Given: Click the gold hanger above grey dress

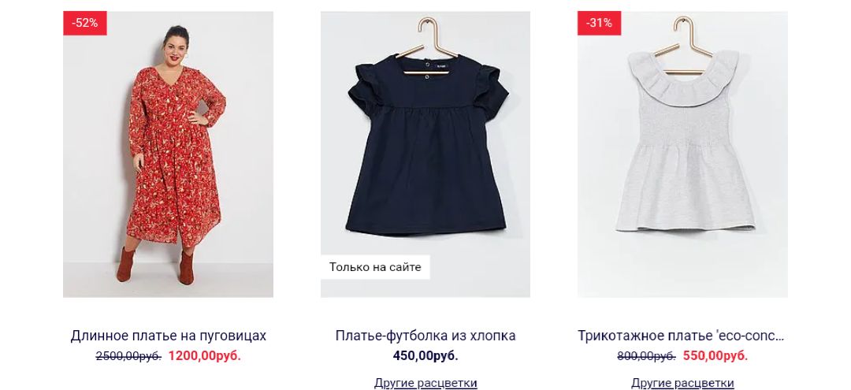Looking at the screenshot, I should coord(682,45).
